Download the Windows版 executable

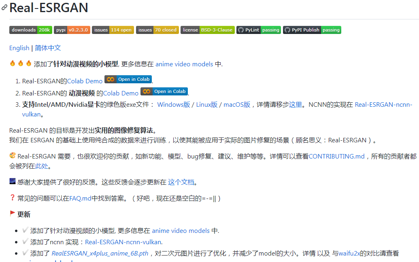click(x=173, y=105)
